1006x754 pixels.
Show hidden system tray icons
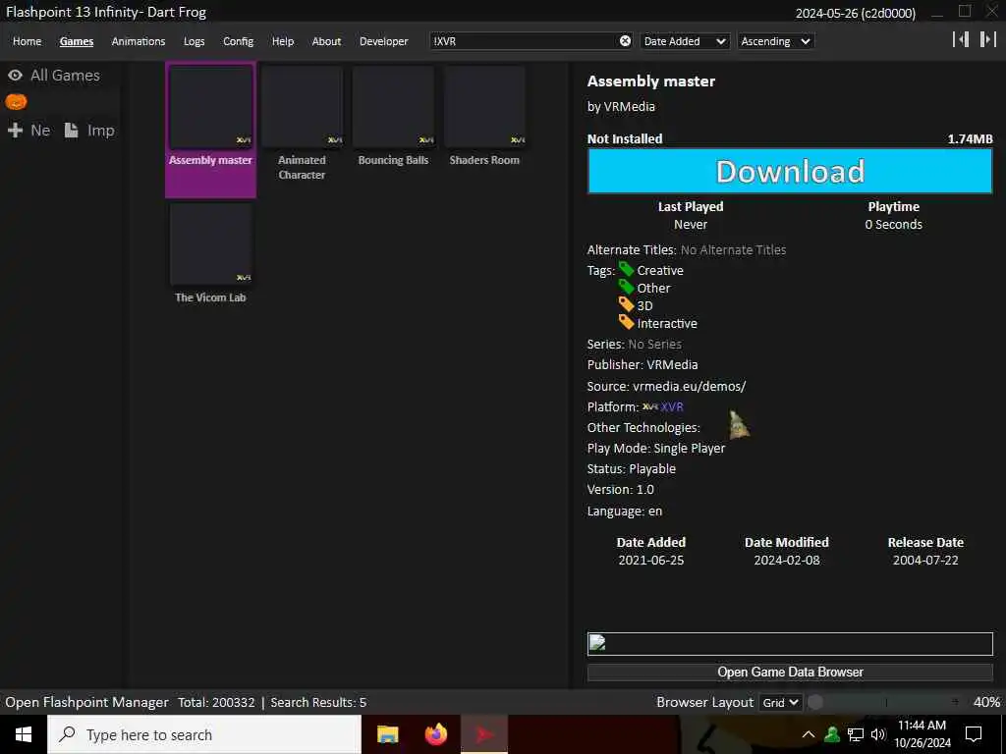(x=809, y=734)
